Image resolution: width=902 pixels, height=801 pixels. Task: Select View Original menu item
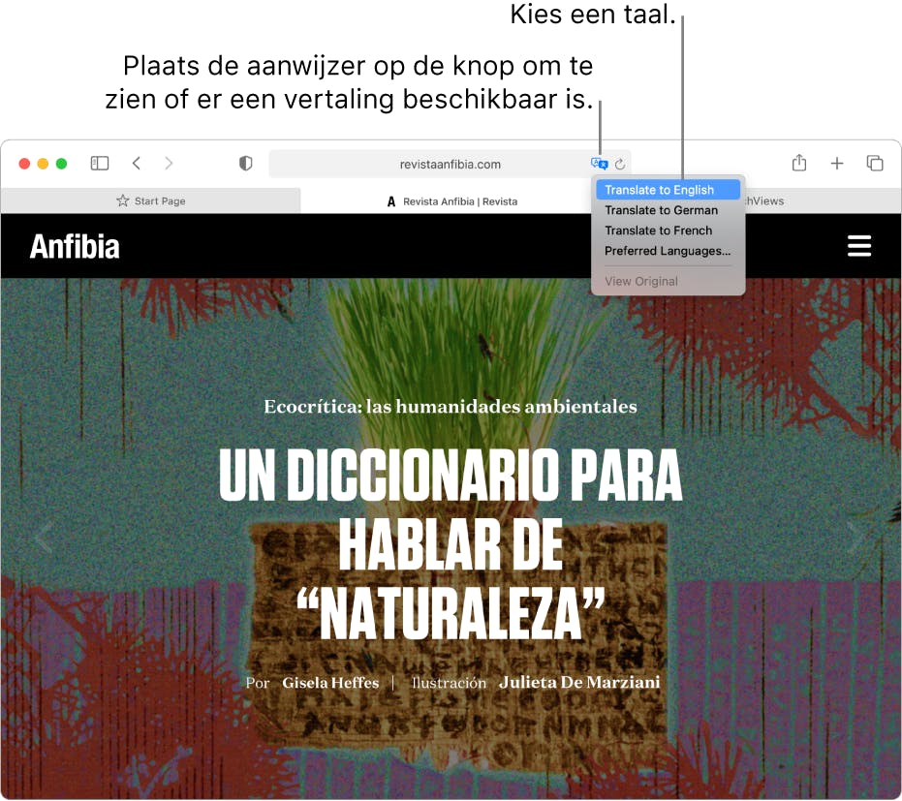[668, 281]
